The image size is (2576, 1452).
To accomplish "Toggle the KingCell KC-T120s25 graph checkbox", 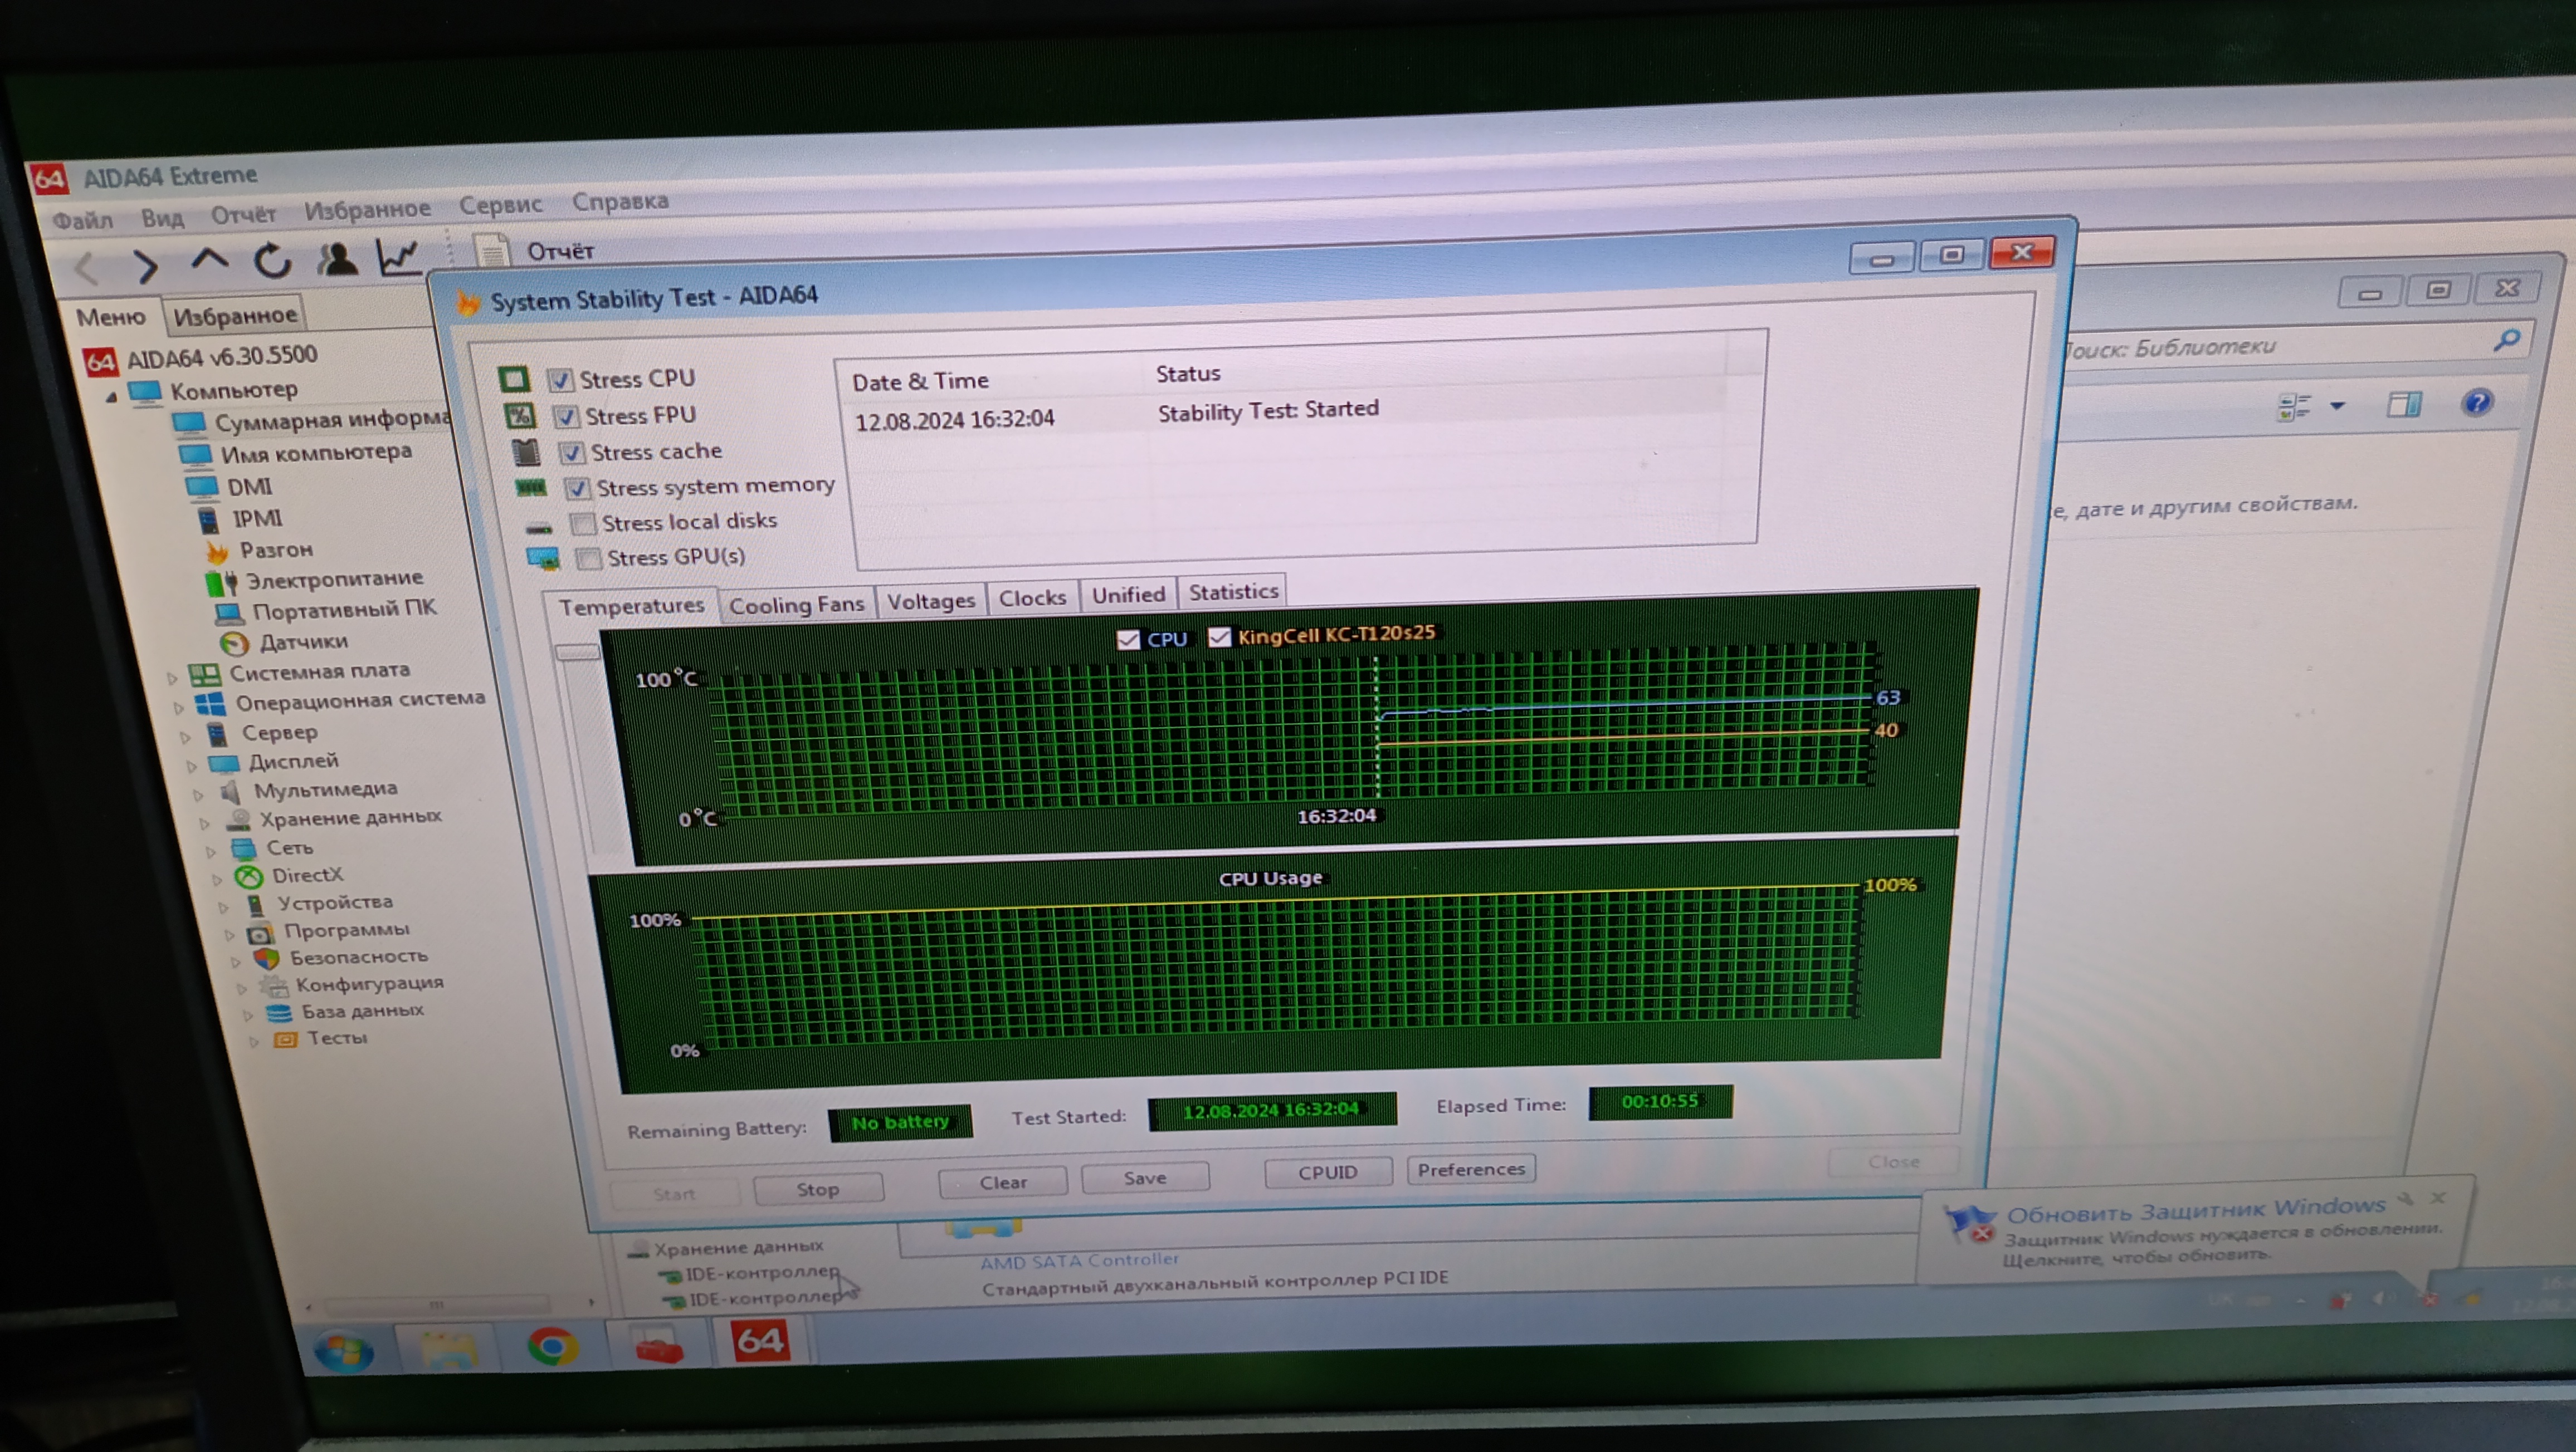I will pos(1219,636).
